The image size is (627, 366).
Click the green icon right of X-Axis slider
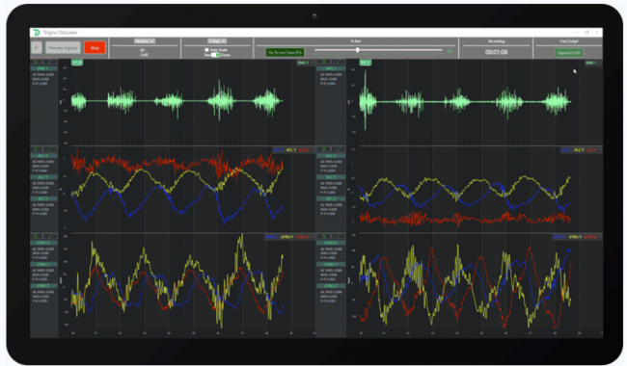[450, 51]
